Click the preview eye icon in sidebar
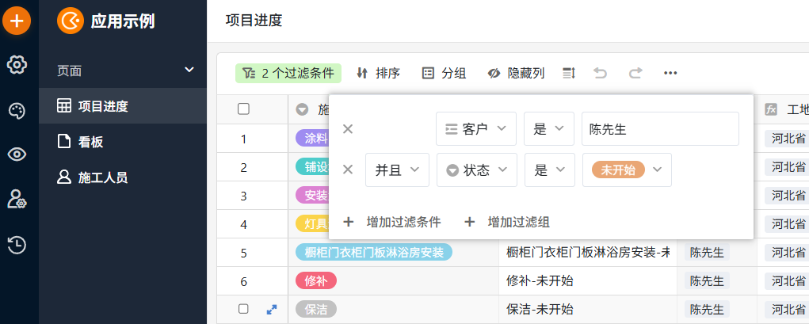Screen dimensions: 809x324 (17, 154)
